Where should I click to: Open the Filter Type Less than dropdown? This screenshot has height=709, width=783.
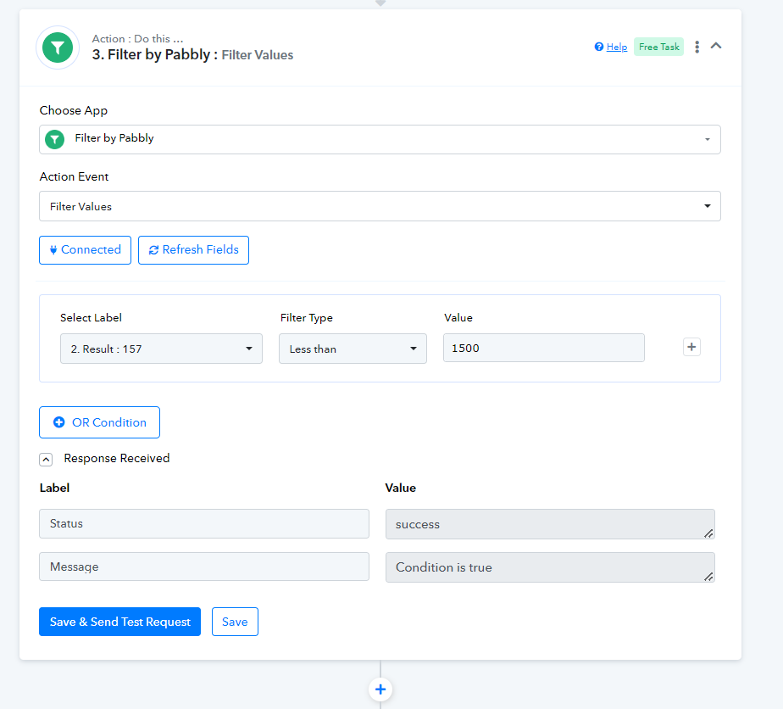[x=353, y=349]
